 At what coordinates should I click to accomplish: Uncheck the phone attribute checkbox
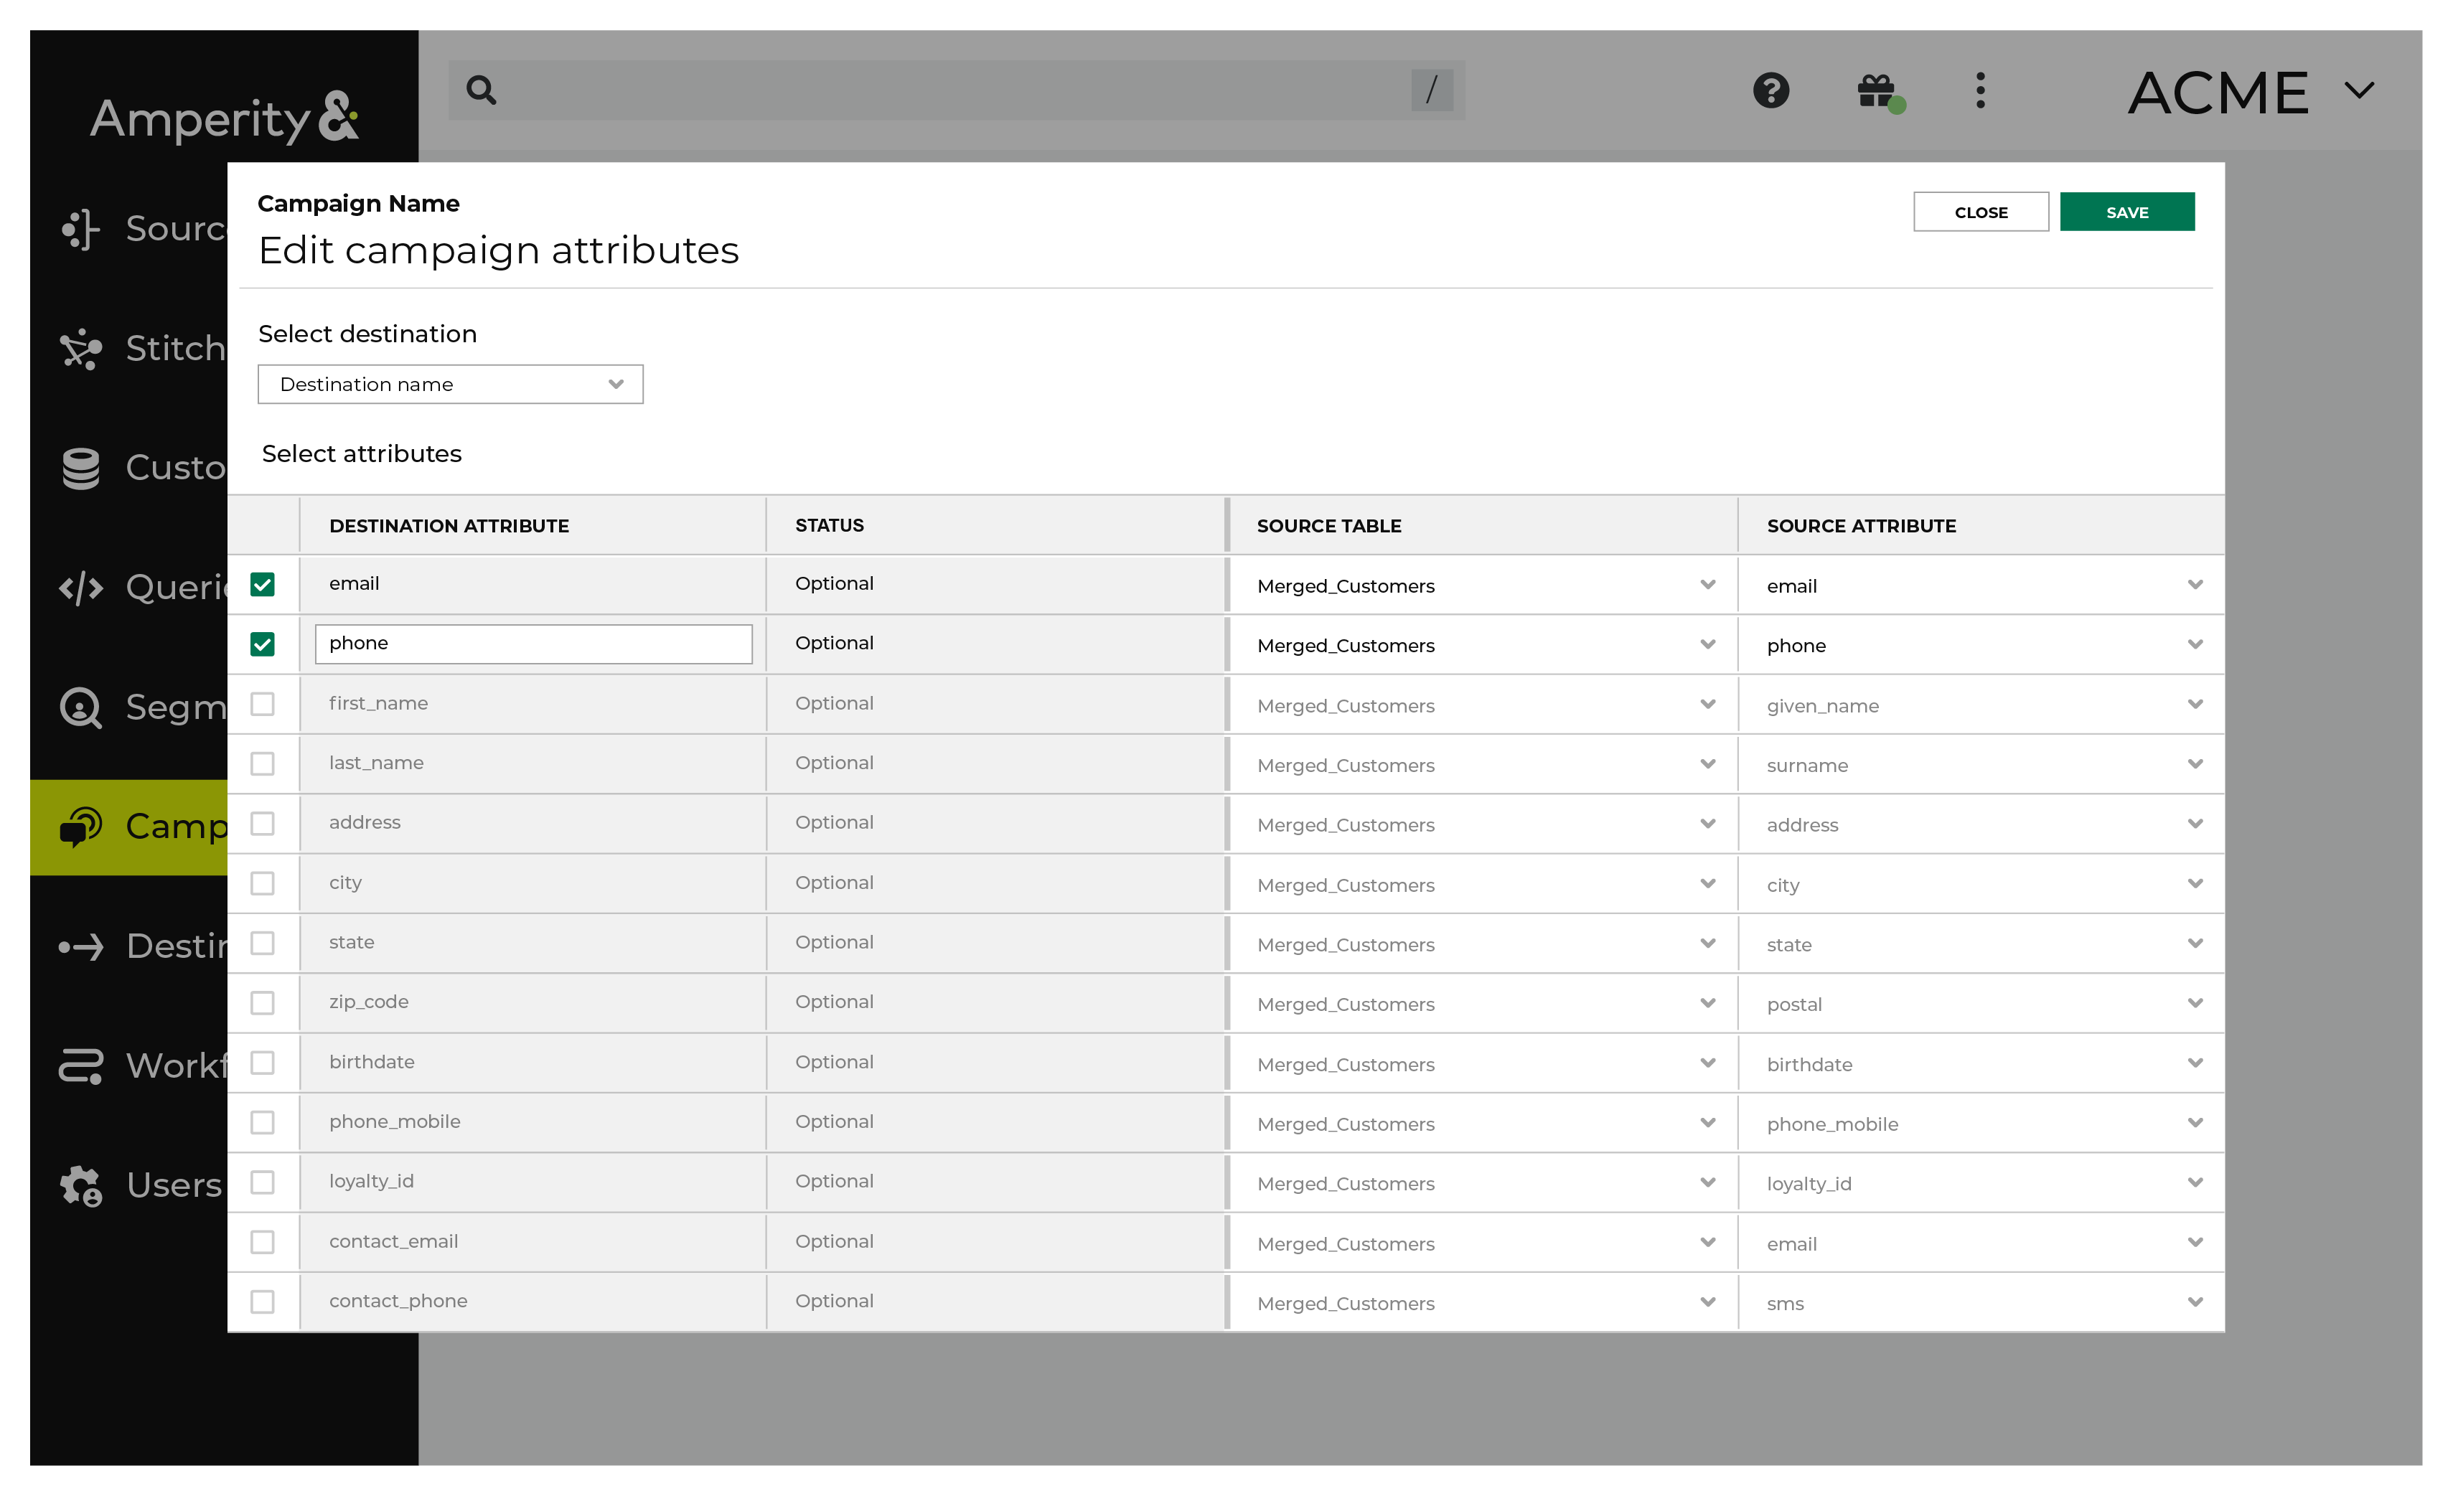pyautogui.click(x=262, y=644)
